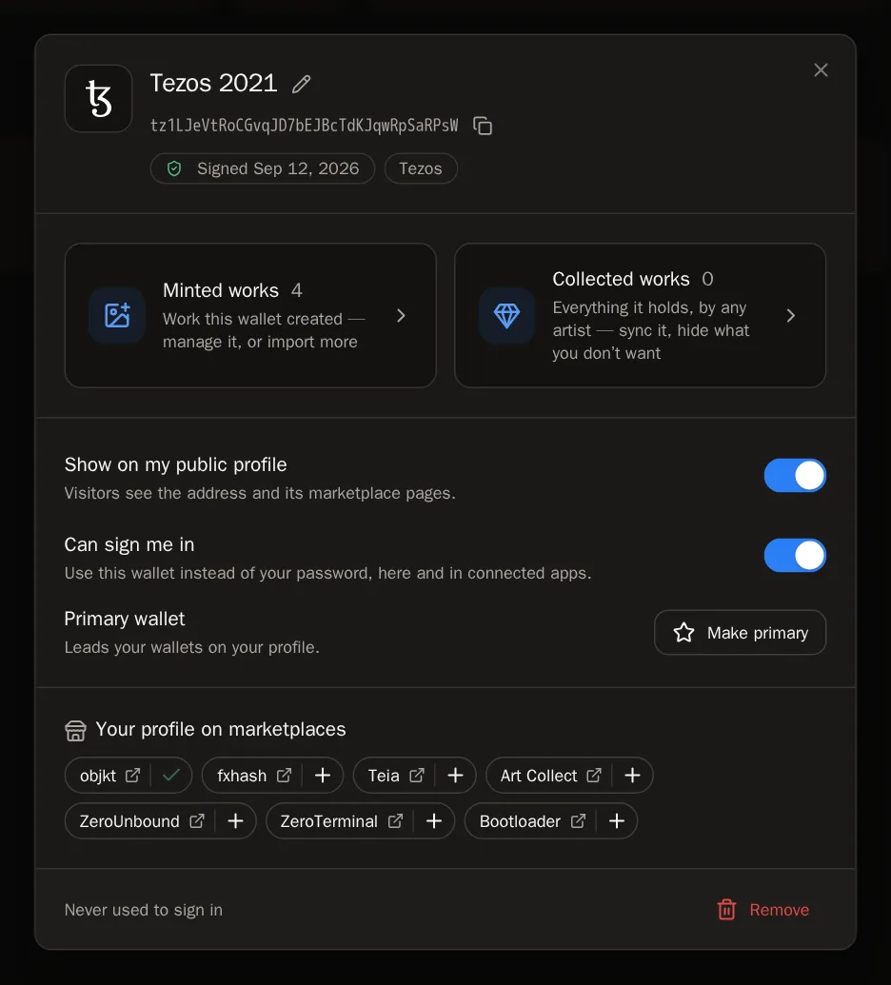Click the Signed Sep 12, 2026 badge
The image size is (891, 985).
coord(263,168)
